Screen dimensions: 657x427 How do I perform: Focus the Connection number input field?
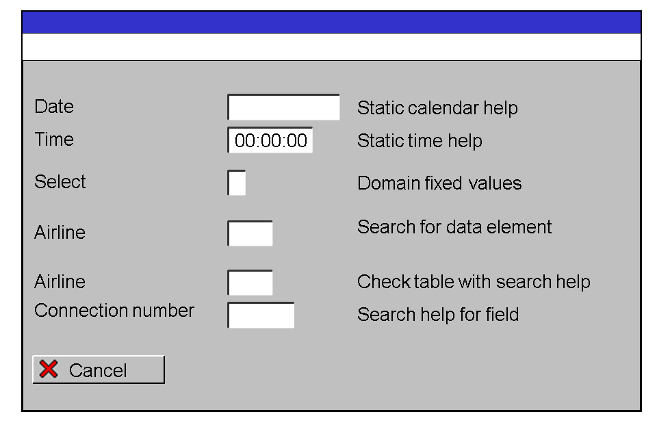point(261,315)
